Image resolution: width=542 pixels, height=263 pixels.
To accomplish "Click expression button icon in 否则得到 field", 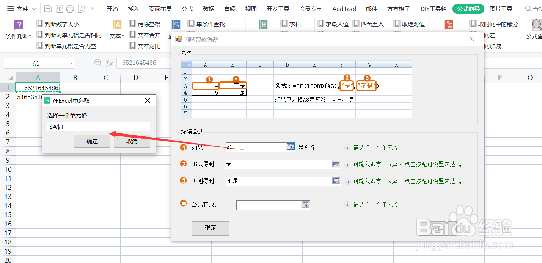I will pos(336,181).
